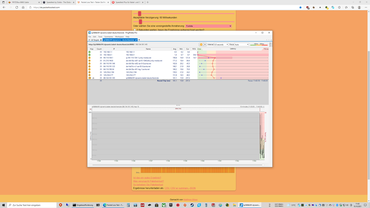Click the browser back arrow
370x208 pixels.
pyautogui.click(x=4, y=7)
